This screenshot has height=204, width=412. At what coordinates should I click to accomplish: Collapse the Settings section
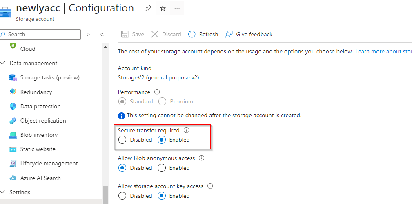click(x=4, y=192)
